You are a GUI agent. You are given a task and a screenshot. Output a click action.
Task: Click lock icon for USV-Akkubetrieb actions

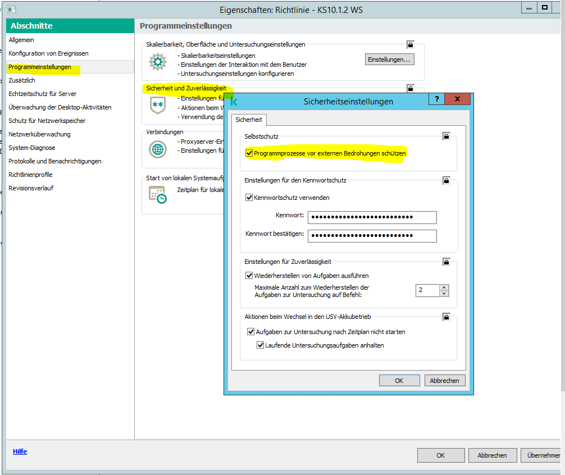click(x=446, y=317)
